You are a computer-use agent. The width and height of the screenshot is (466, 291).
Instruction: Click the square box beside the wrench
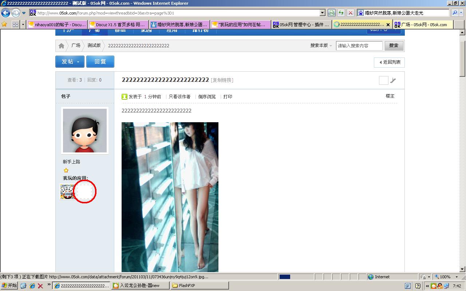point(384,80)
